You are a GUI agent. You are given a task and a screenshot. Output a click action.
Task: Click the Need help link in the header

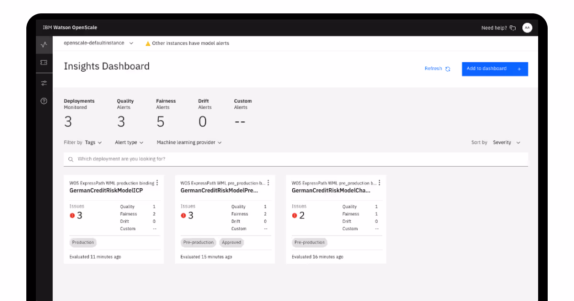(x=493, y=28)
